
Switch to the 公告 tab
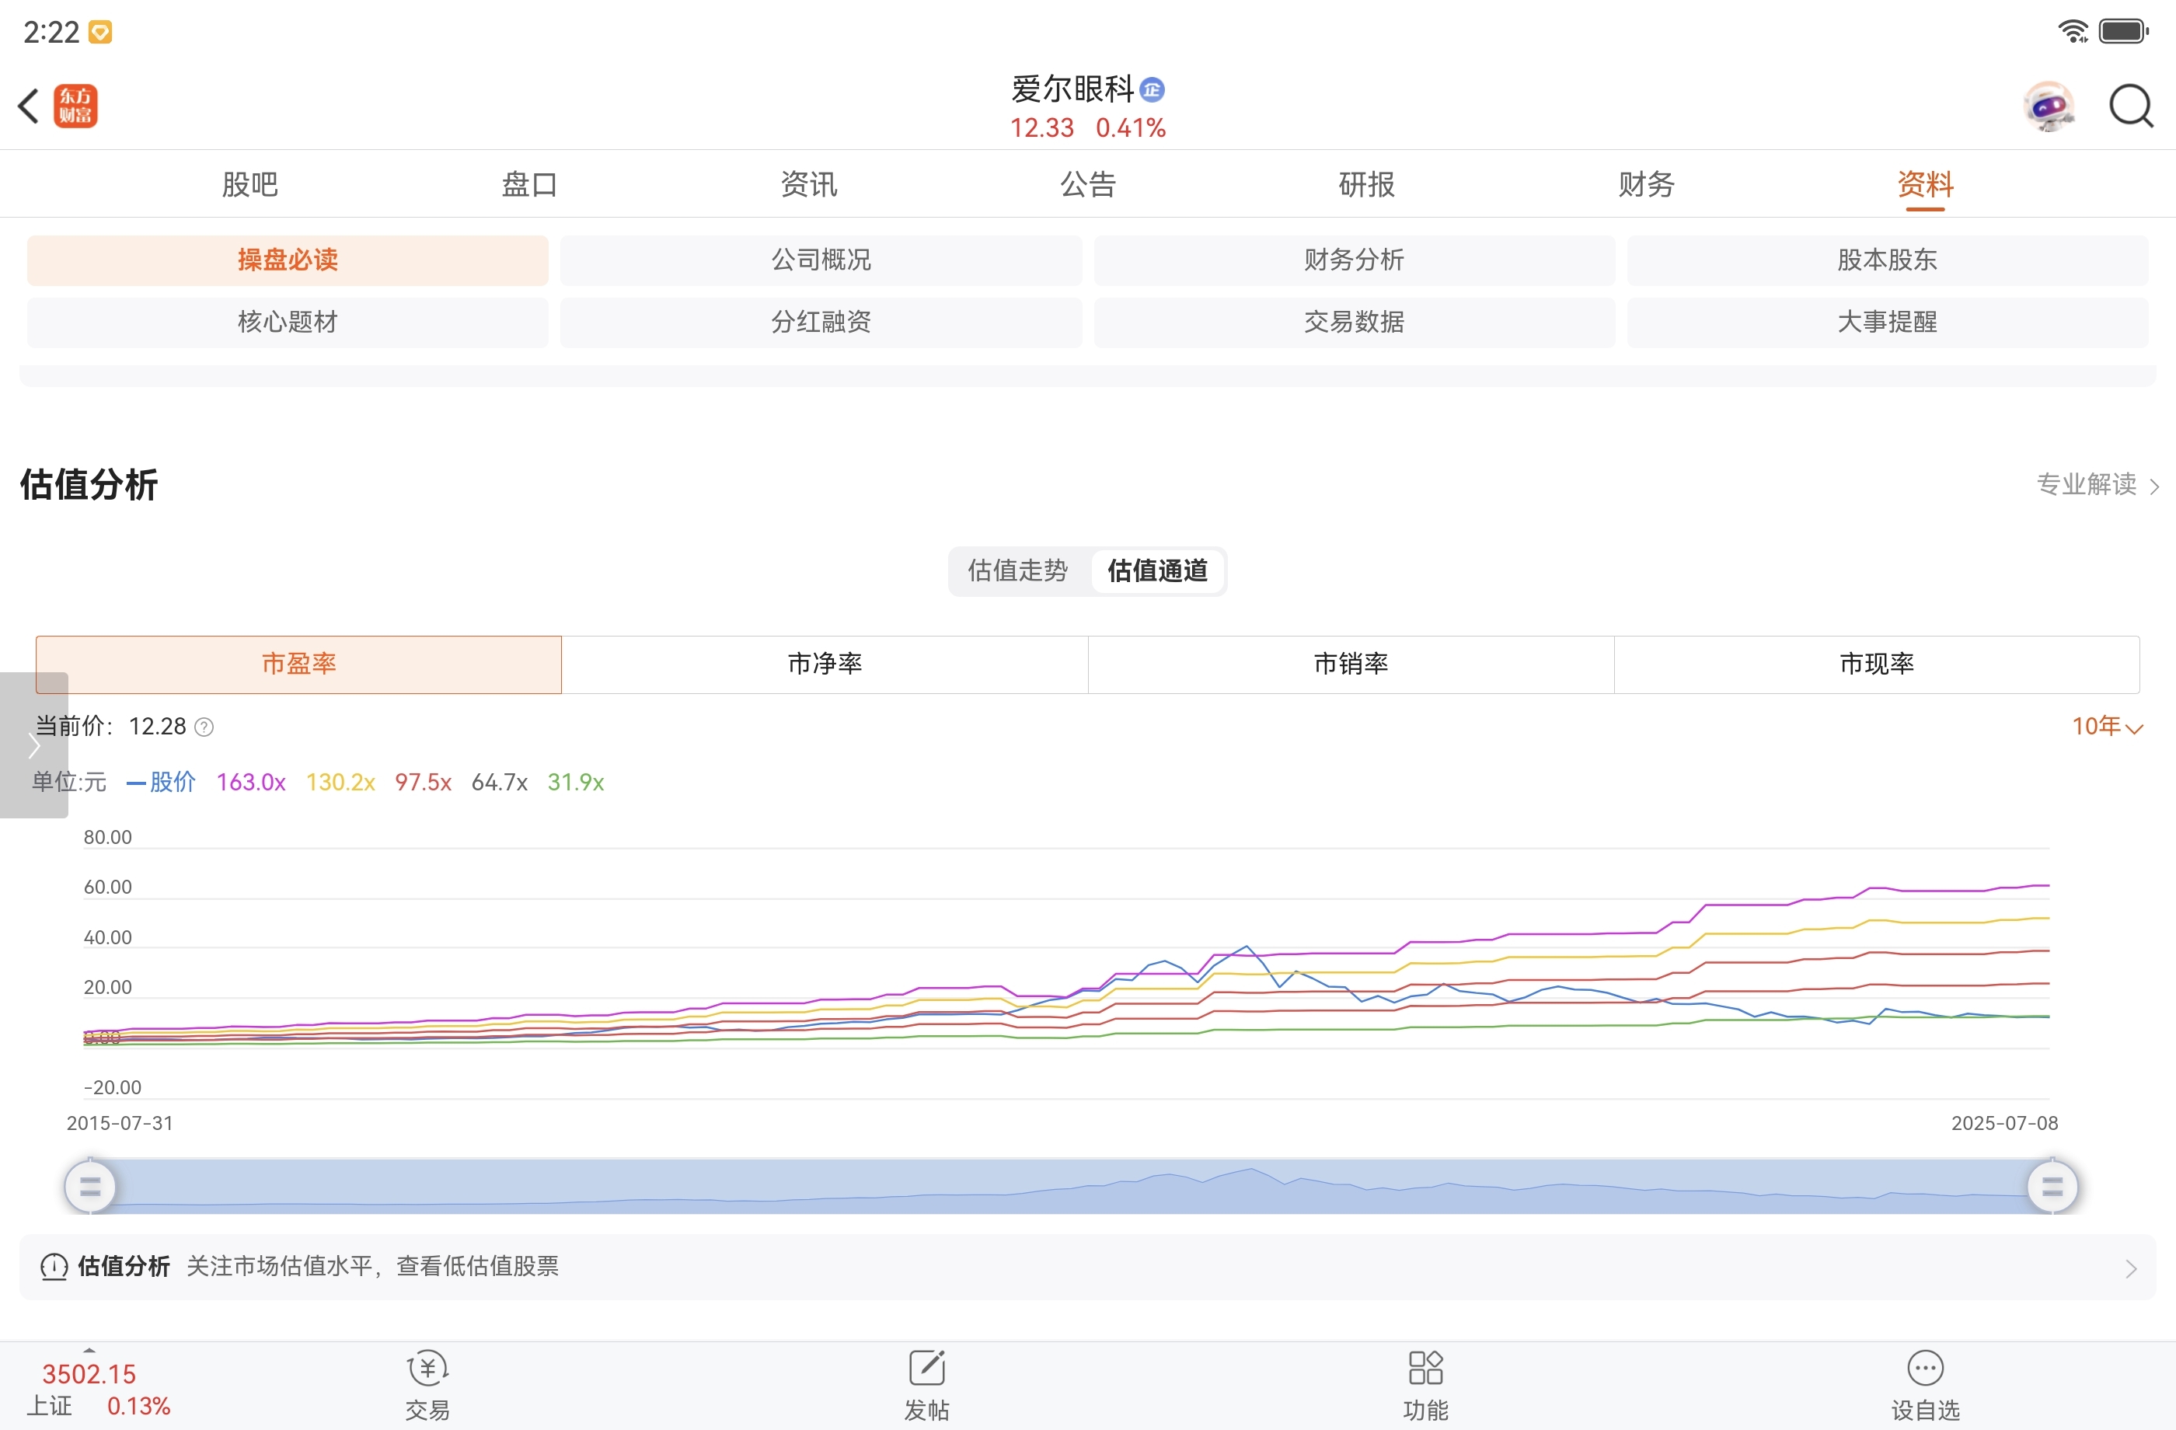coord(1088,183)
